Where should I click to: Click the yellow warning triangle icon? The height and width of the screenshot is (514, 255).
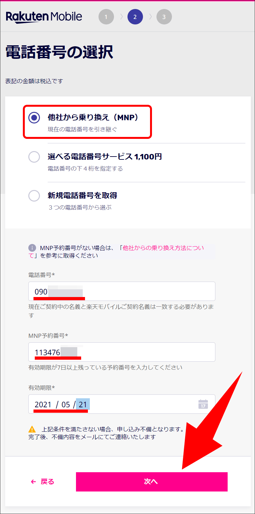tap(32, 429)
